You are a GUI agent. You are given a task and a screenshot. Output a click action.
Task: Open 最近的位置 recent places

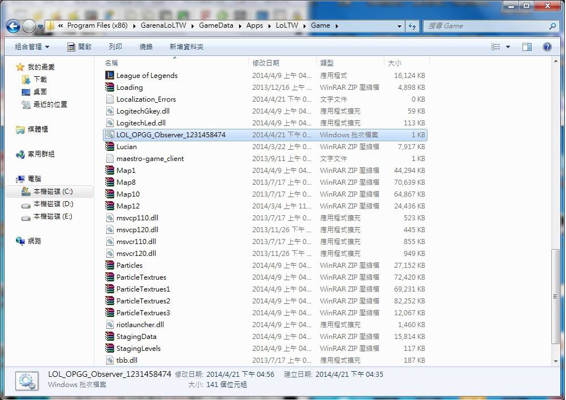click(45, 105)
